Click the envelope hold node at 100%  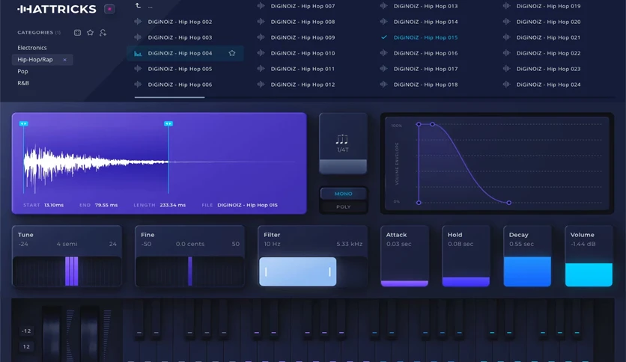coord(432,124)
